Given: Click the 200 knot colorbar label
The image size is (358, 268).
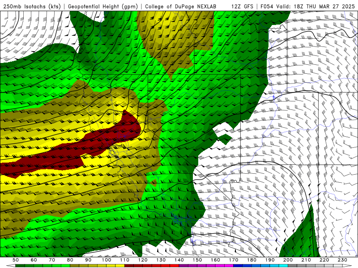Looking at the screenshot, I should (288, 260).
